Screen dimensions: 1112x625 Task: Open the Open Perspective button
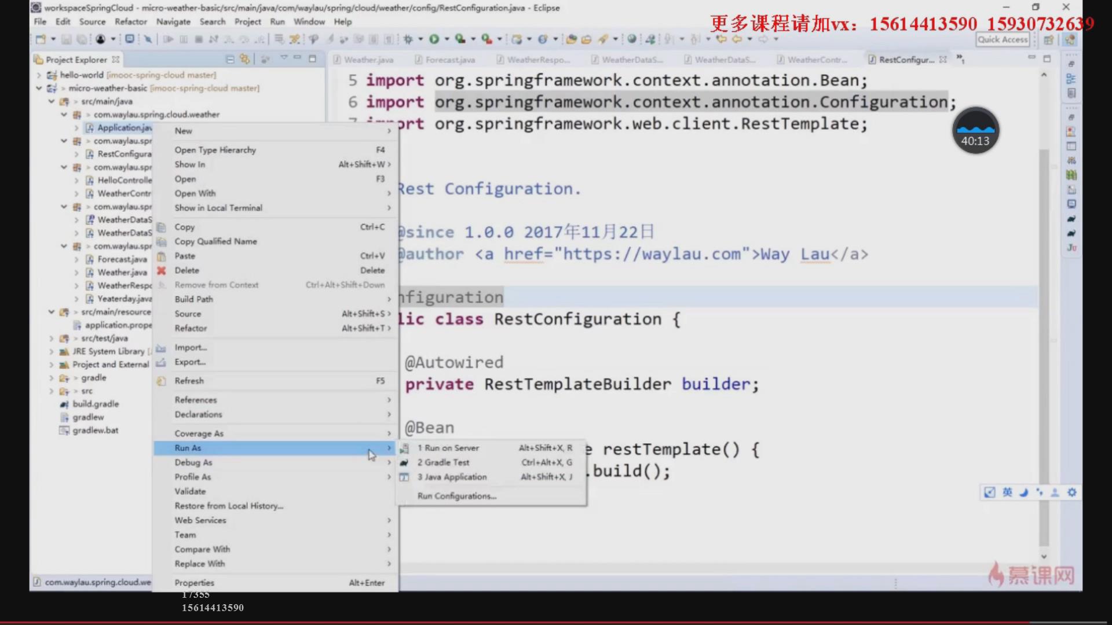tap(1048, 39)
